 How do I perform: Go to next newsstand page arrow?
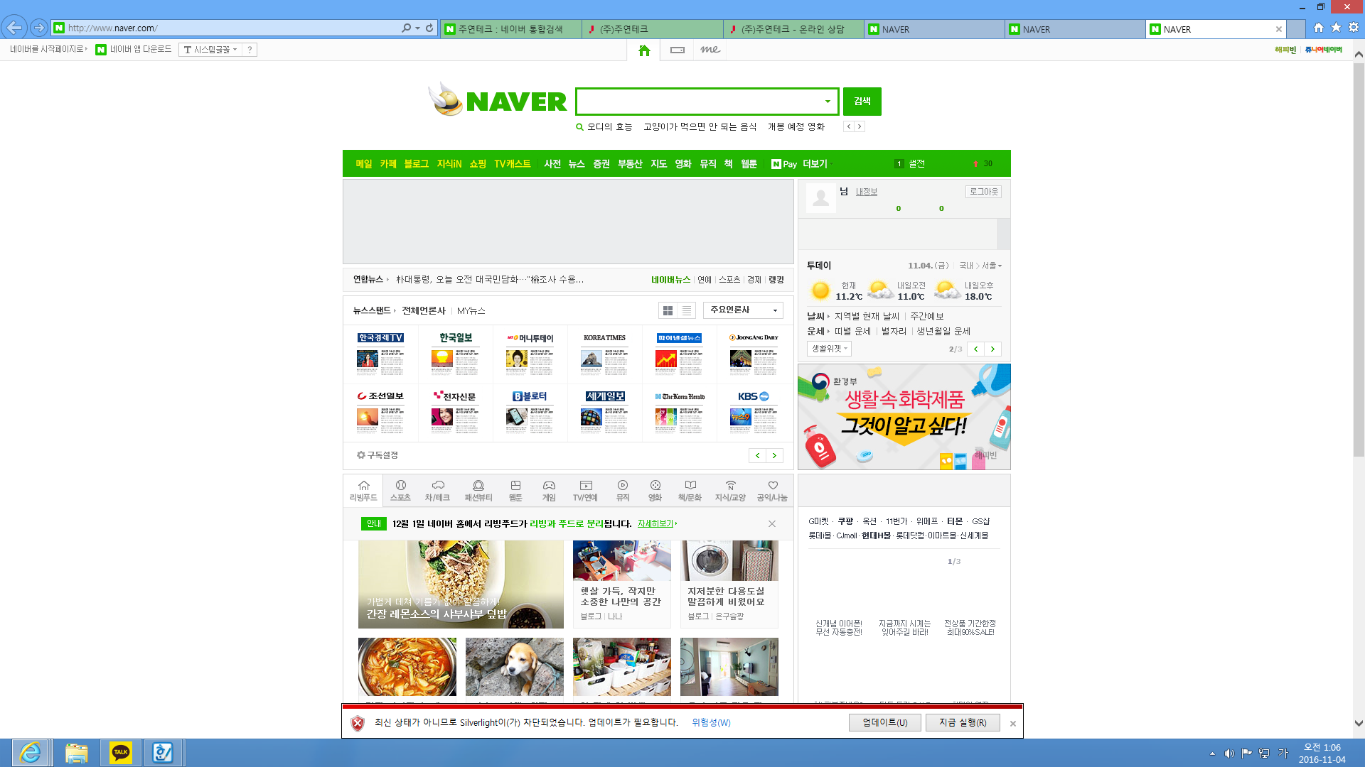coord(774,455)
